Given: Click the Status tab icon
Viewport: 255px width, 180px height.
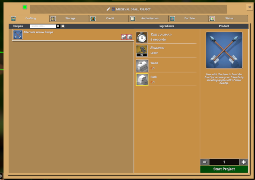Looking at the screenshot, I should (x=212, y=18).
